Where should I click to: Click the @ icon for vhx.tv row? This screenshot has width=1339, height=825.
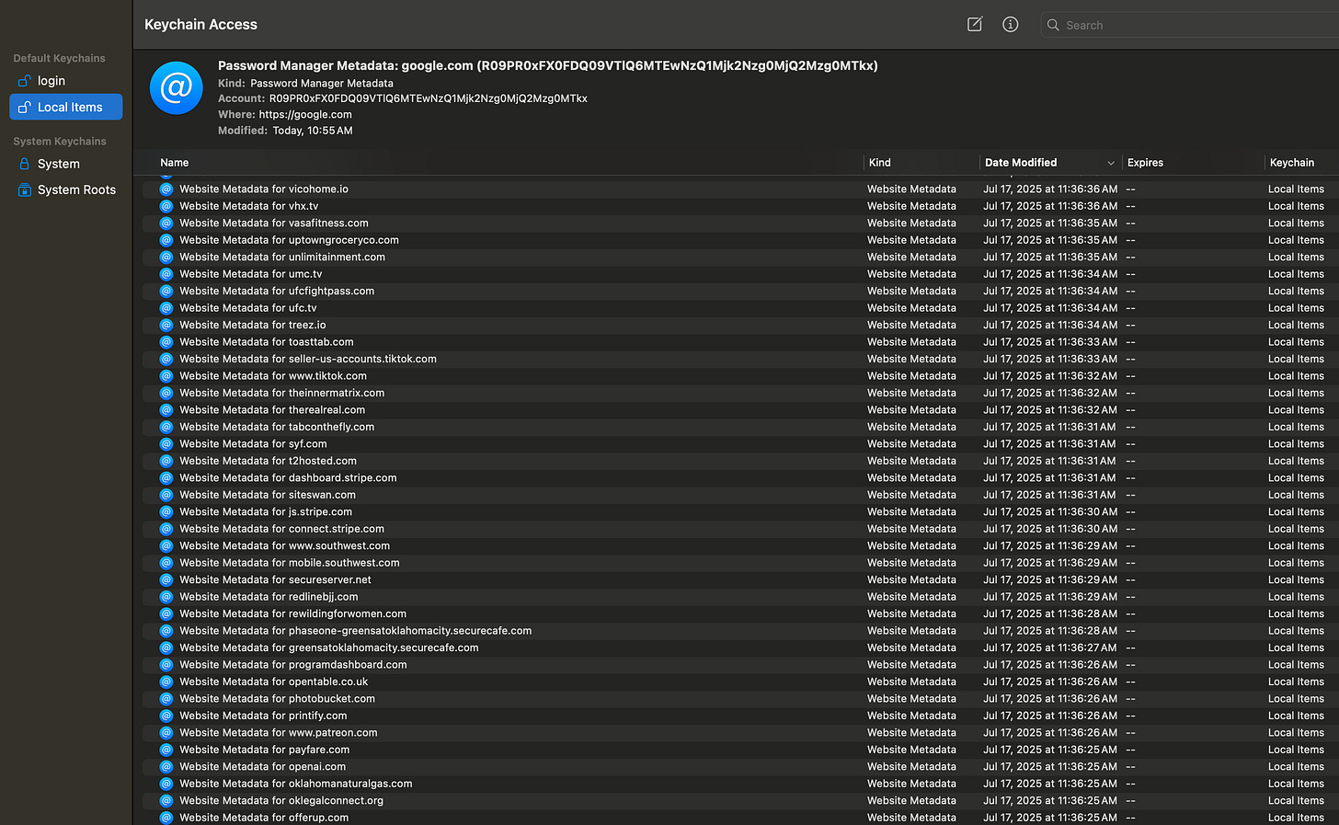[166, 206]
